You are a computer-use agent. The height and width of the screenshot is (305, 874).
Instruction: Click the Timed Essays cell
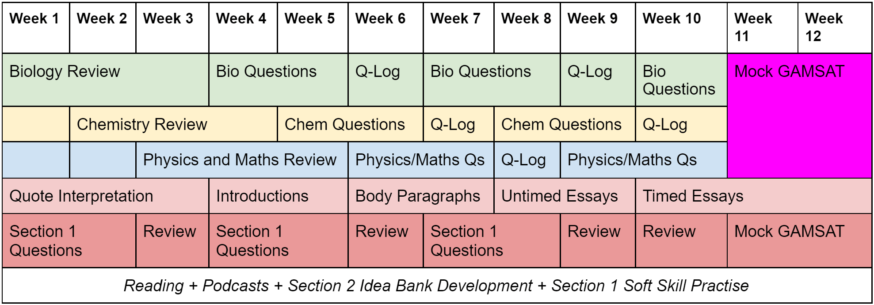(754, 196)
